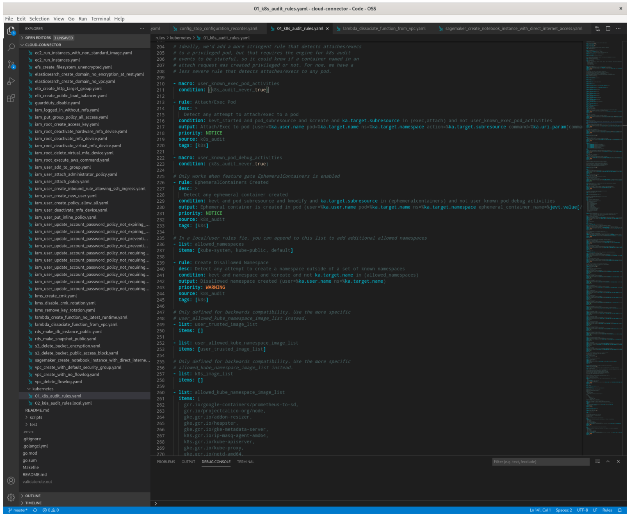
Task: Open the Extensions view
Action: coord(11,98)
